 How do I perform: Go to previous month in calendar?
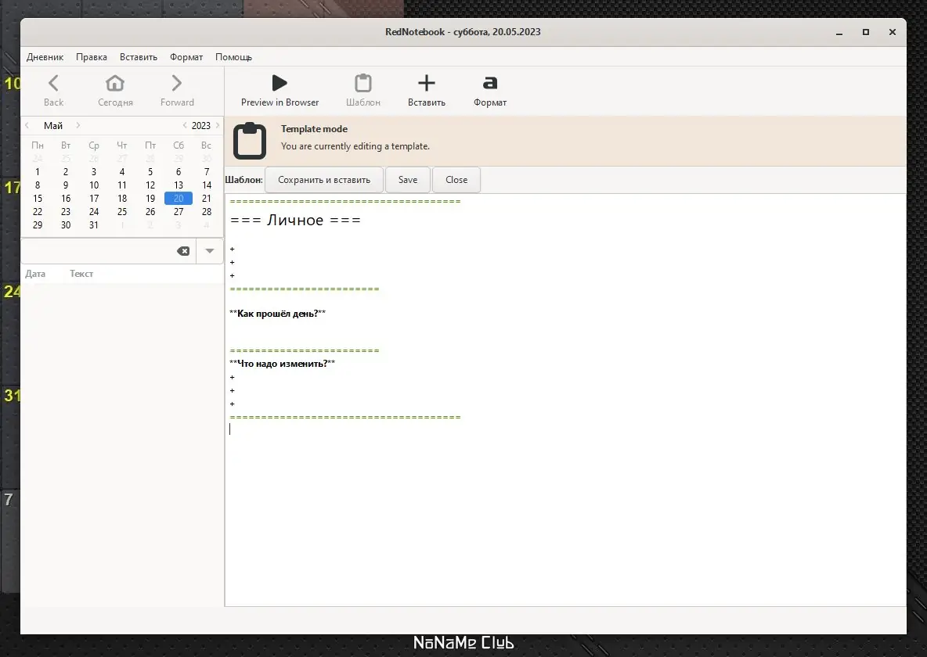(x=27, y=125)
